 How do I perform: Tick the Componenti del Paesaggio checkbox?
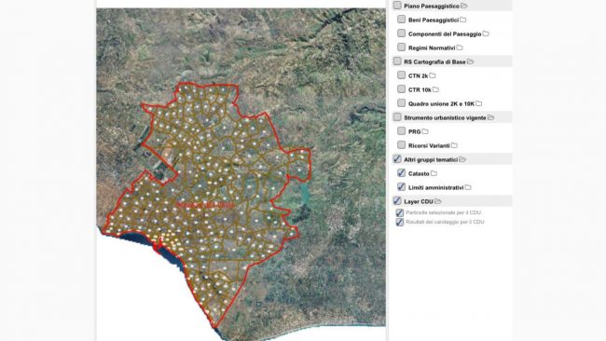point(401,34)
